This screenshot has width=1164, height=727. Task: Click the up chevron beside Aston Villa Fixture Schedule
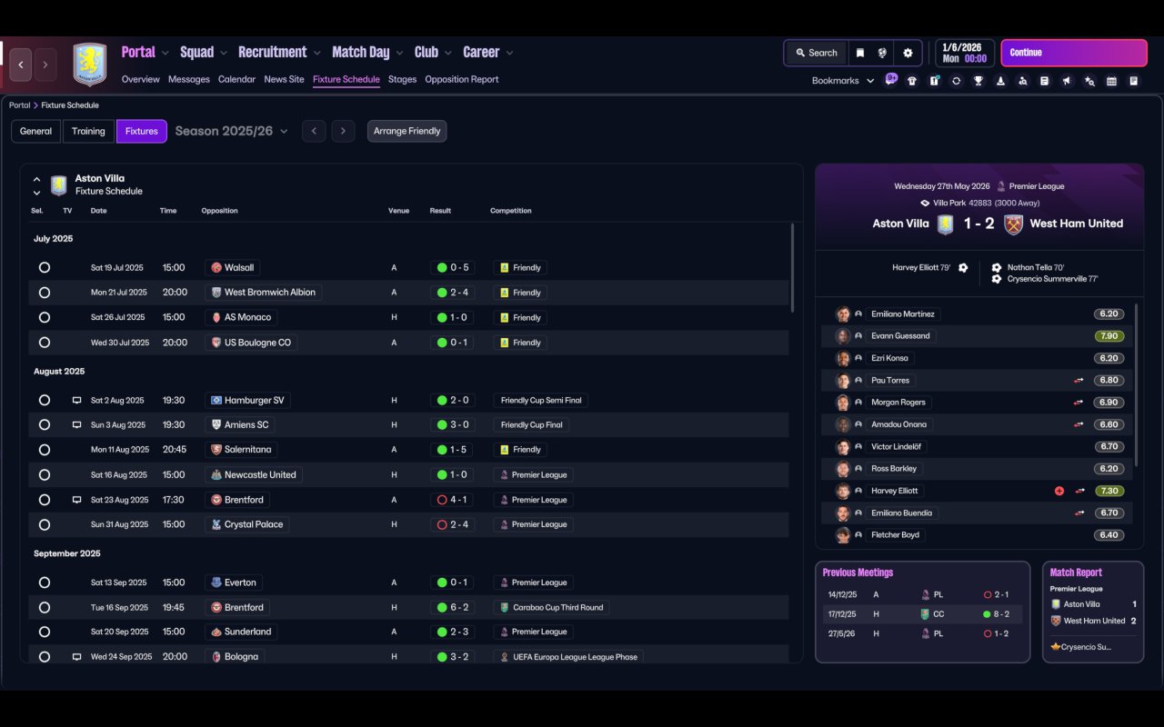pyautogui.click(x=36, y=179)
